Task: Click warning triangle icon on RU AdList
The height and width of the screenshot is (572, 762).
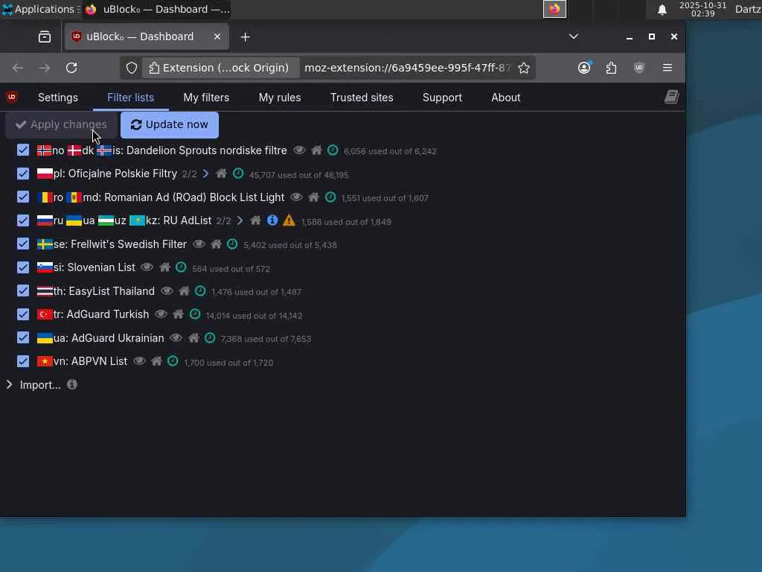Action: pyautogui.click(x=289, y=220)
